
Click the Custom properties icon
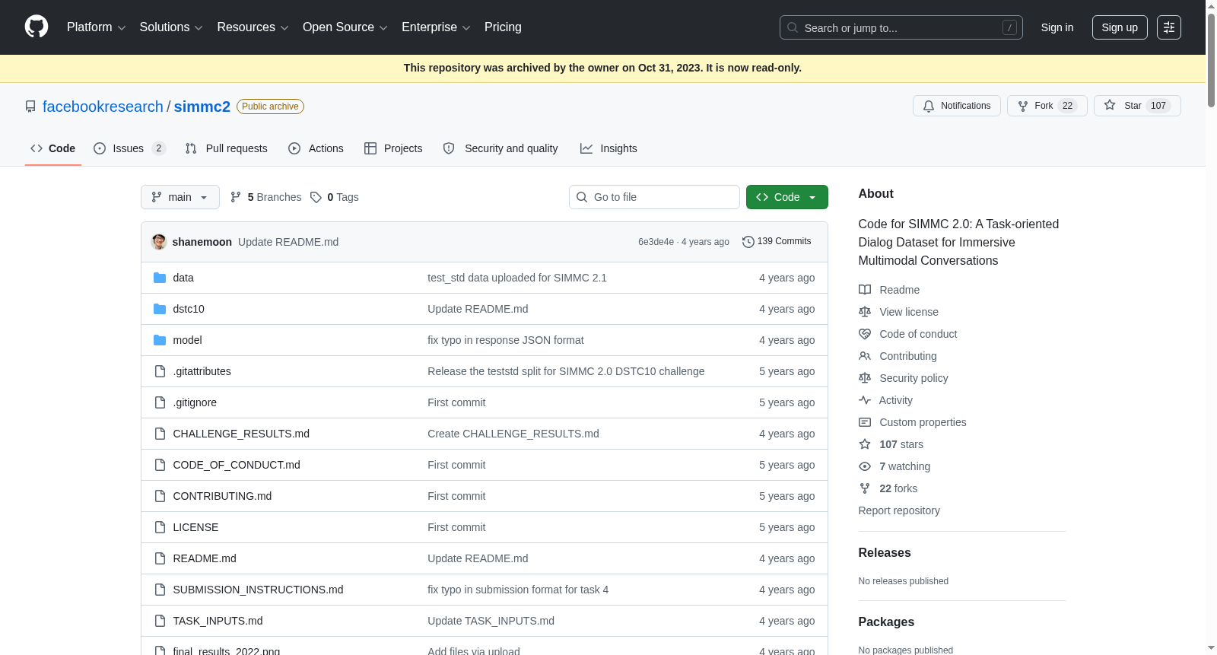tap(865, 422)
